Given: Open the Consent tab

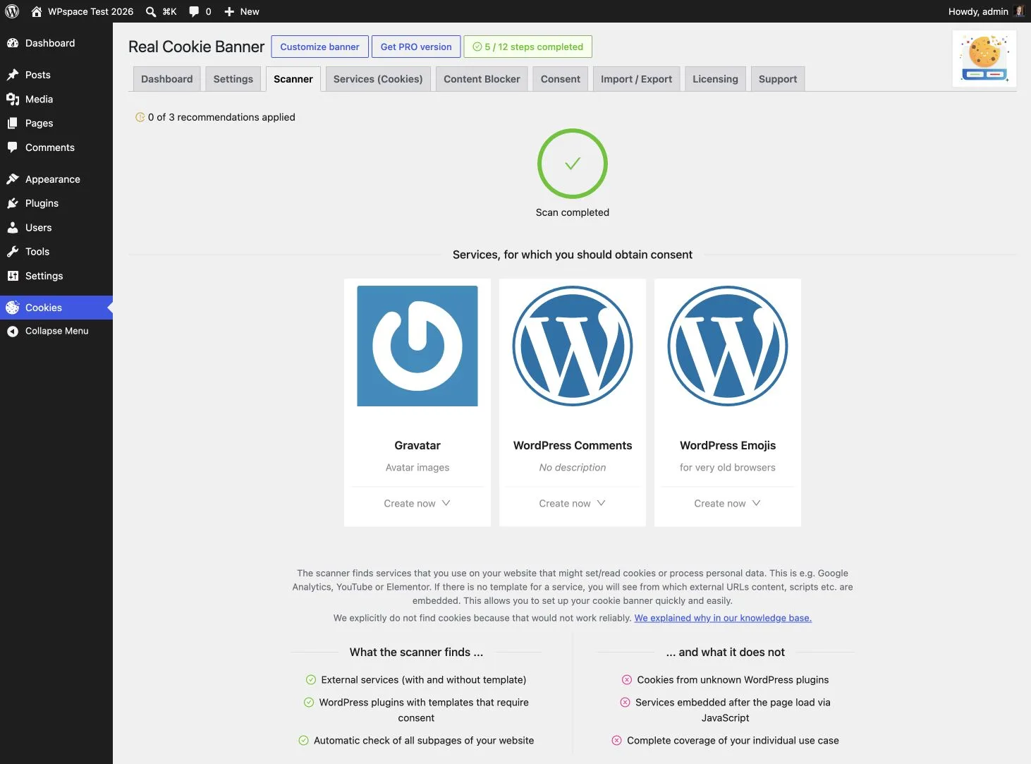Looking at the screenshot, I should [561, 79].
